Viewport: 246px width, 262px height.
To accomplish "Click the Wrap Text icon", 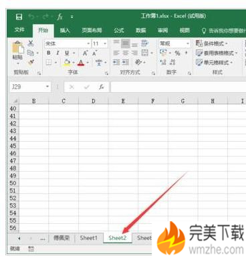I will point(145,43).
